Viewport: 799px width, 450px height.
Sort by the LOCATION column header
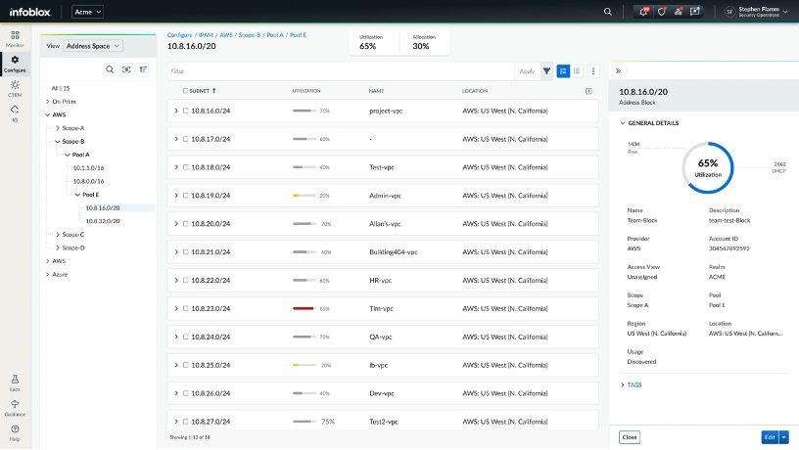pyautogui.click(x=474, y=91)
